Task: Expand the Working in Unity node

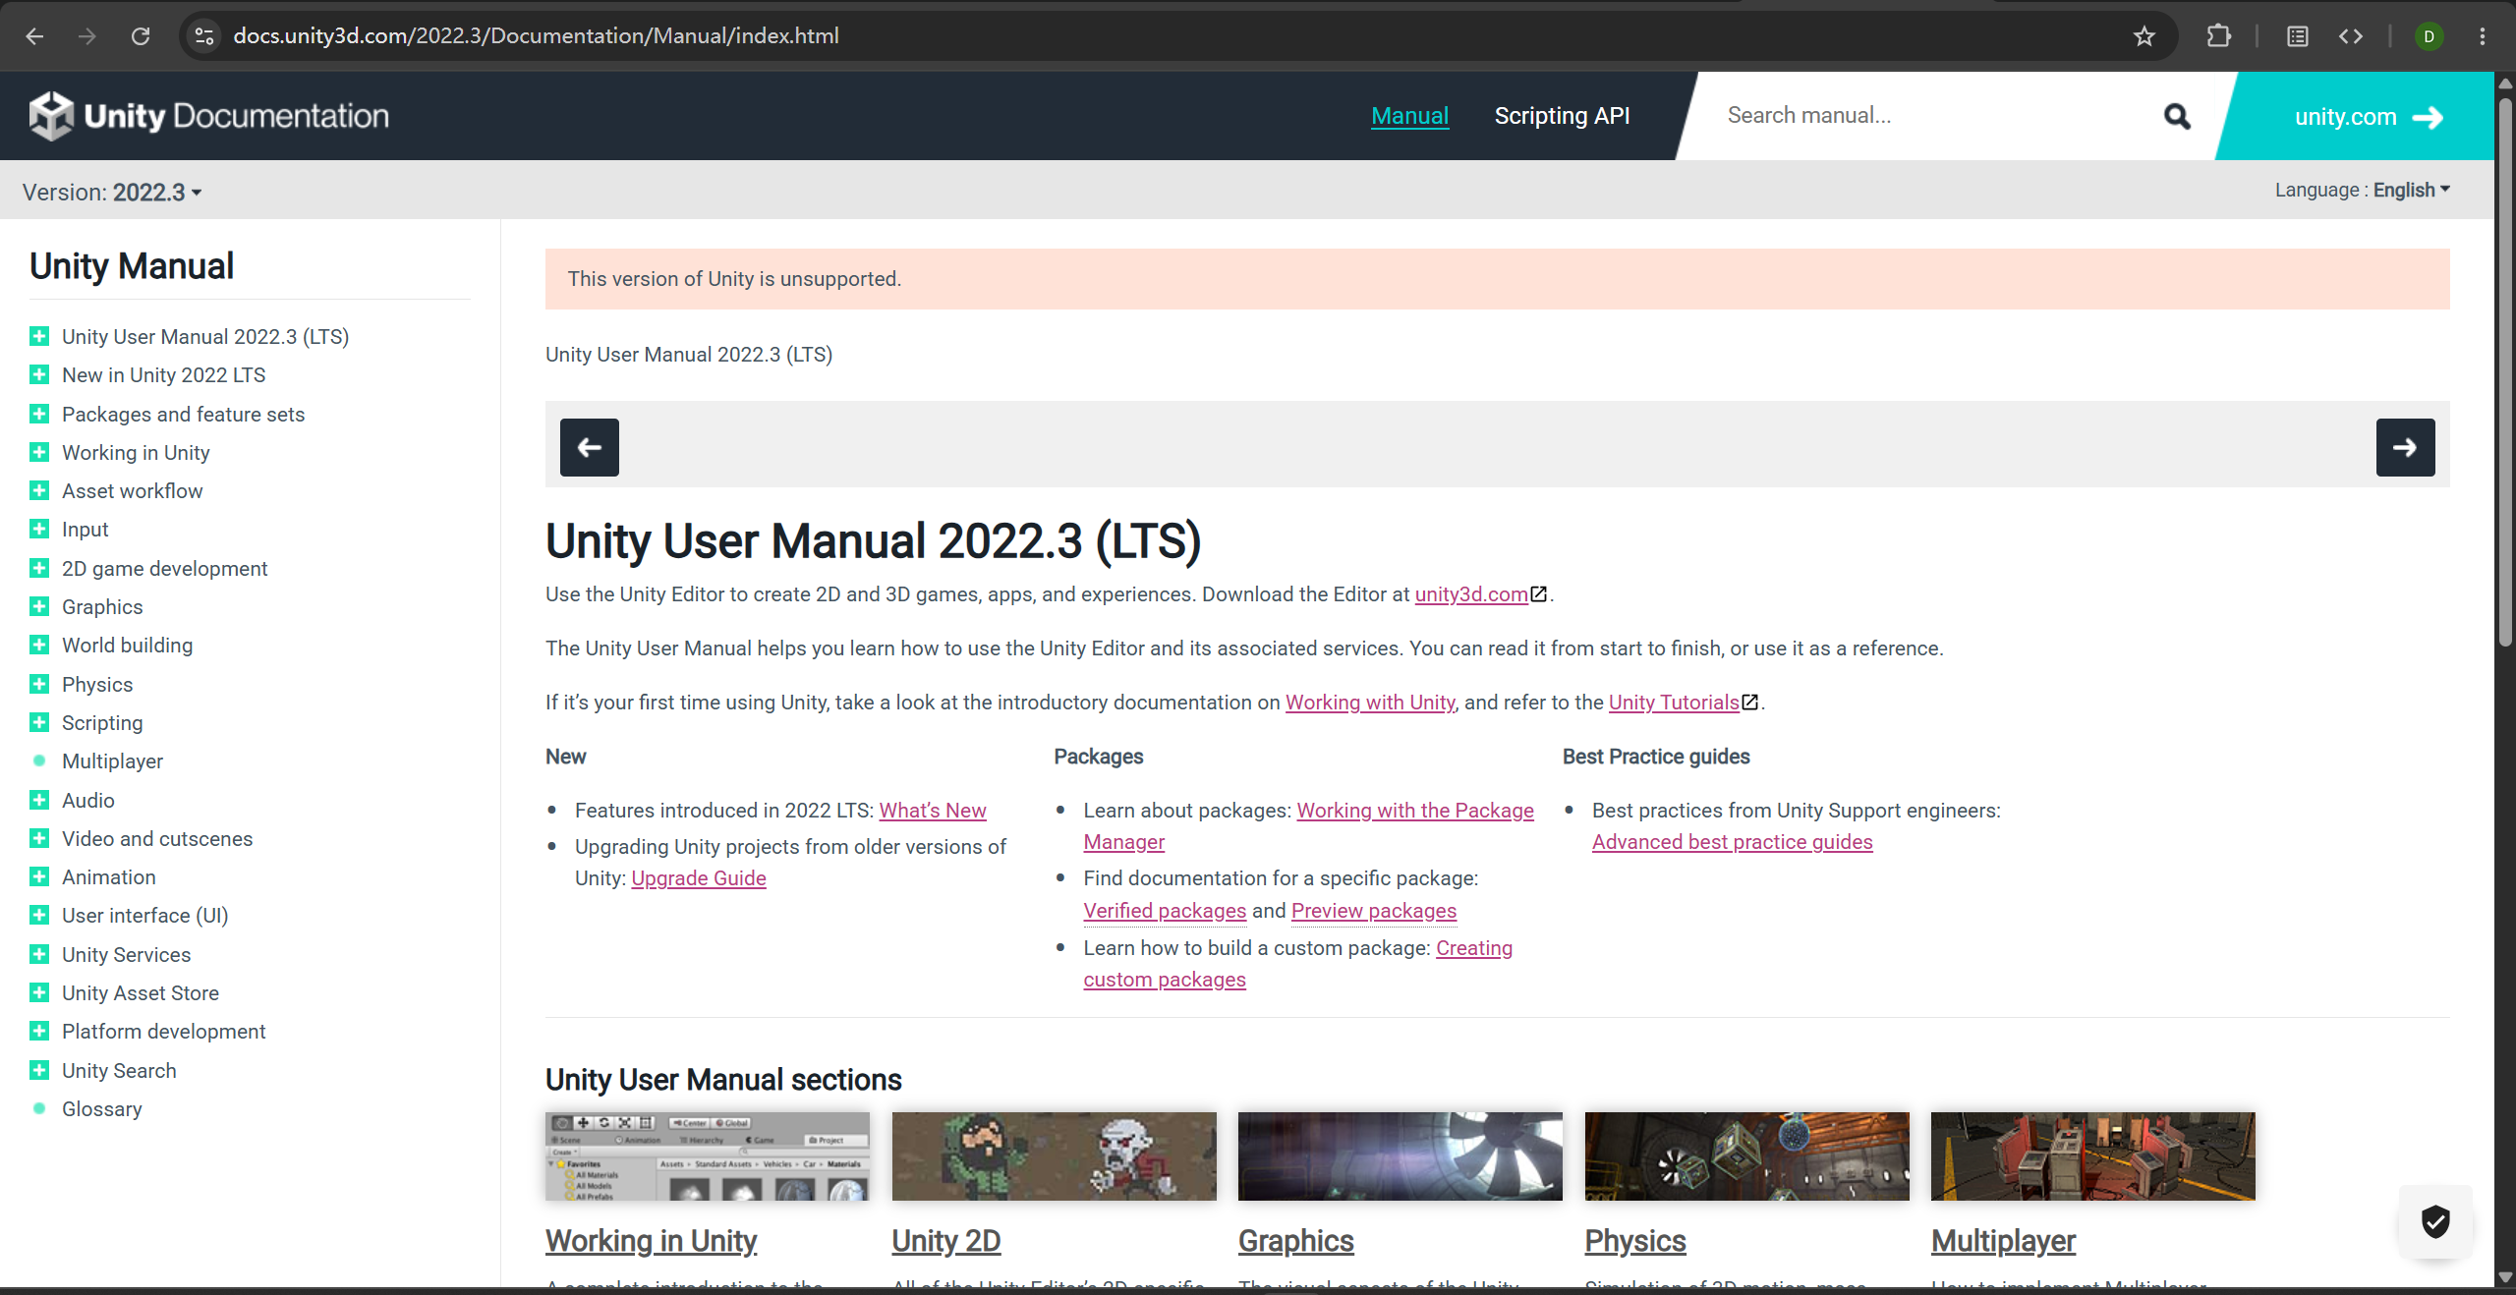Action: click(x=39, y=452)
